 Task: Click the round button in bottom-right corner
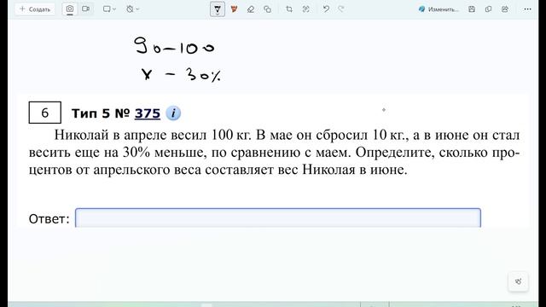click(518, 281)
